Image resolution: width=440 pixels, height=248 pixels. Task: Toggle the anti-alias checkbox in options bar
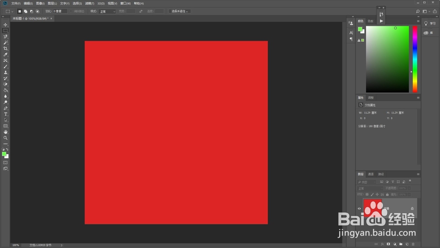[71, 11]
